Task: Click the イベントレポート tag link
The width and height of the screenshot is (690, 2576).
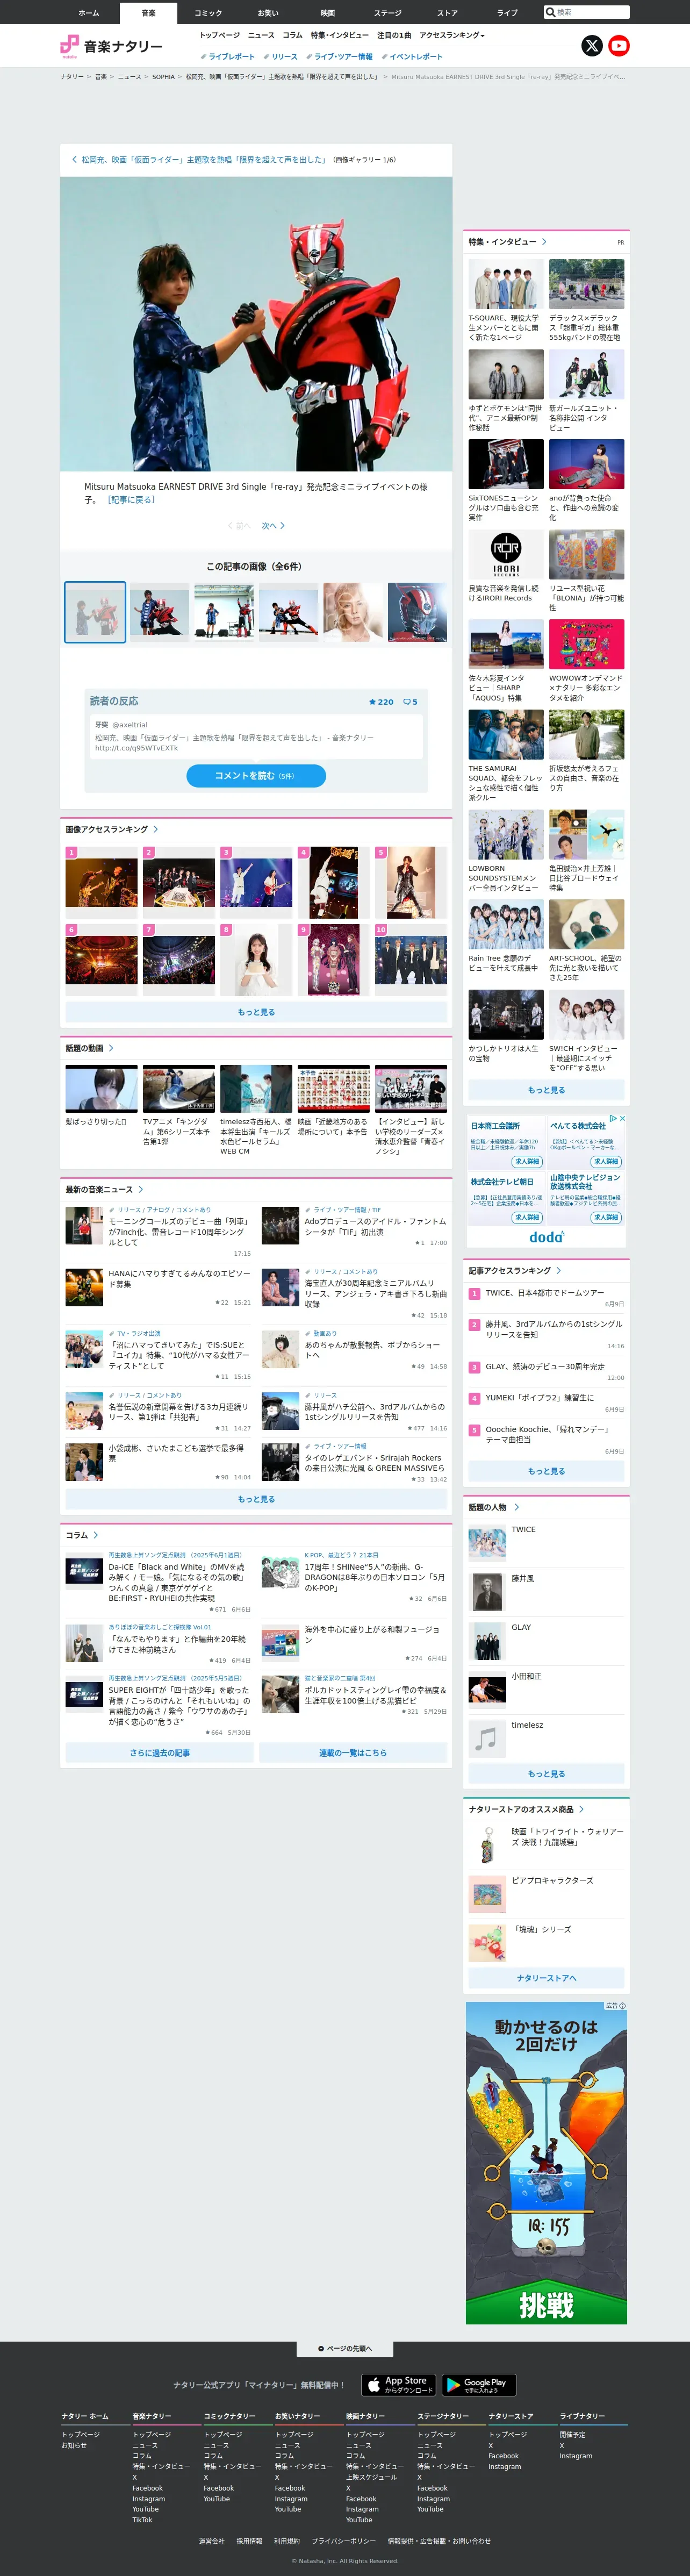Action: coord(412,57)
